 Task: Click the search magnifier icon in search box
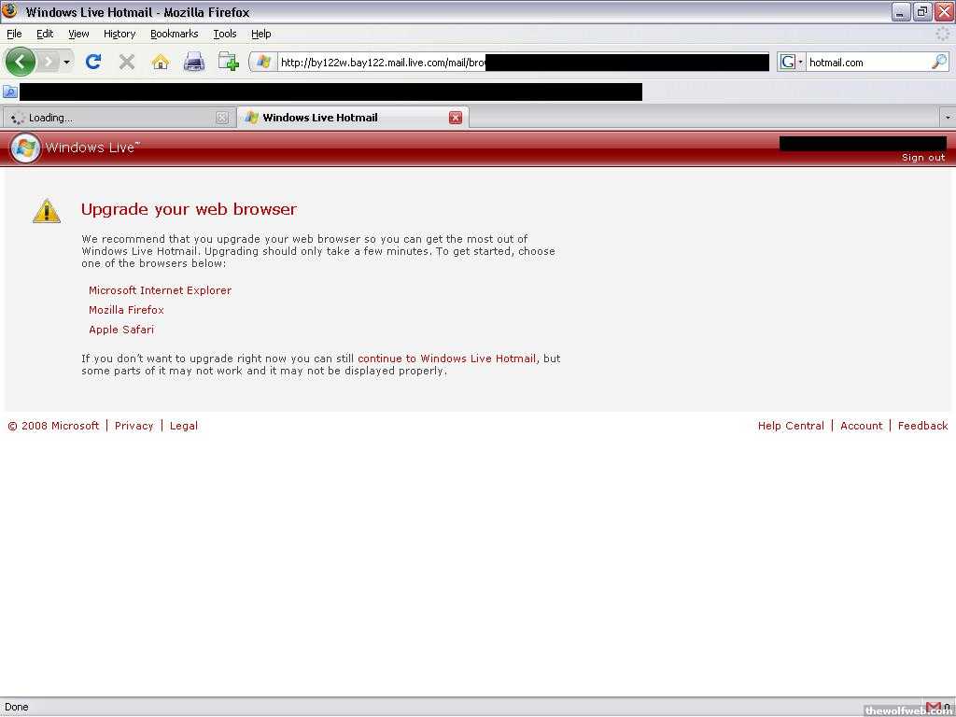[939, 62]
